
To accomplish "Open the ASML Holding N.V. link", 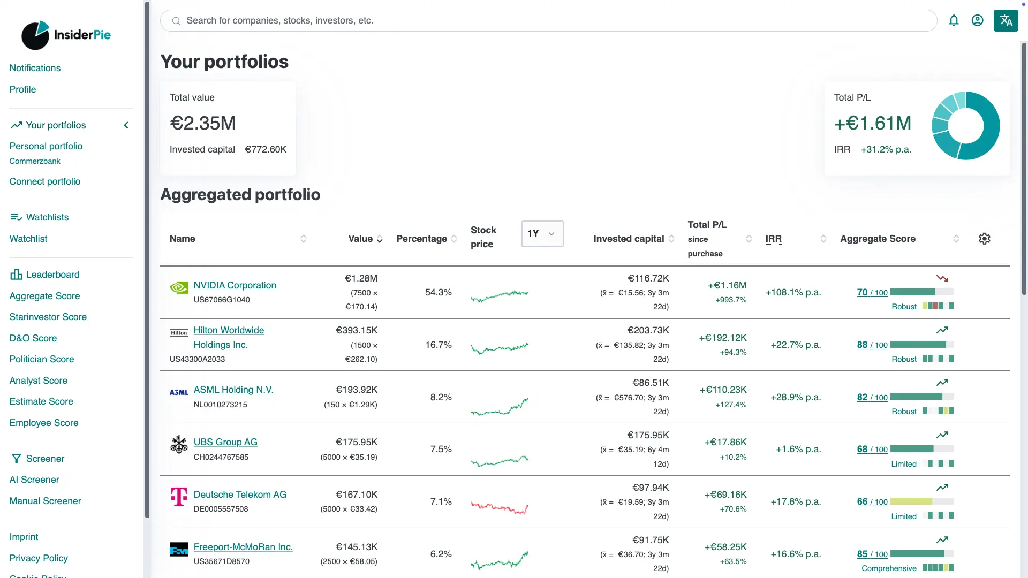I will 233,390.
